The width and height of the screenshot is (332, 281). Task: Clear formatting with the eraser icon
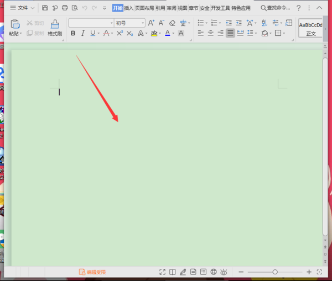pyautogui.click(x=172, y=23)
